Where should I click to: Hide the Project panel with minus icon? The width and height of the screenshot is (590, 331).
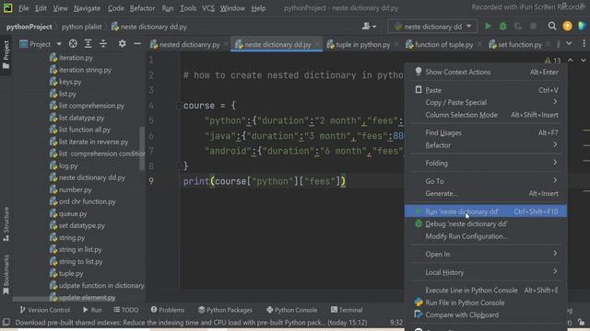point(137,44)
